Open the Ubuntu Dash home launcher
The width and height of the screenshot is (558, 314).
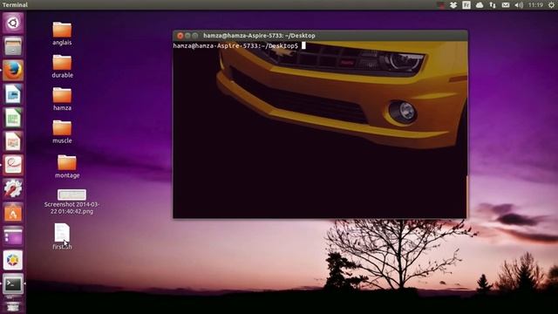coord(13,24)
